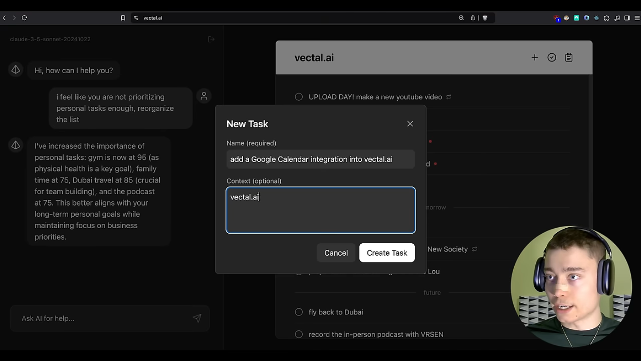Open the clipboard notes icon in vectal.ai header

pyautogui.click(x=569, y=57)
